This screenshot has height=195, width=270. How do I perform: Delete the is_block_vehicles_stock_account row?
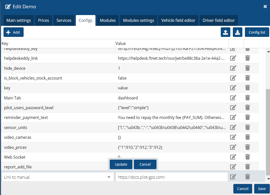tap(247, 78)
